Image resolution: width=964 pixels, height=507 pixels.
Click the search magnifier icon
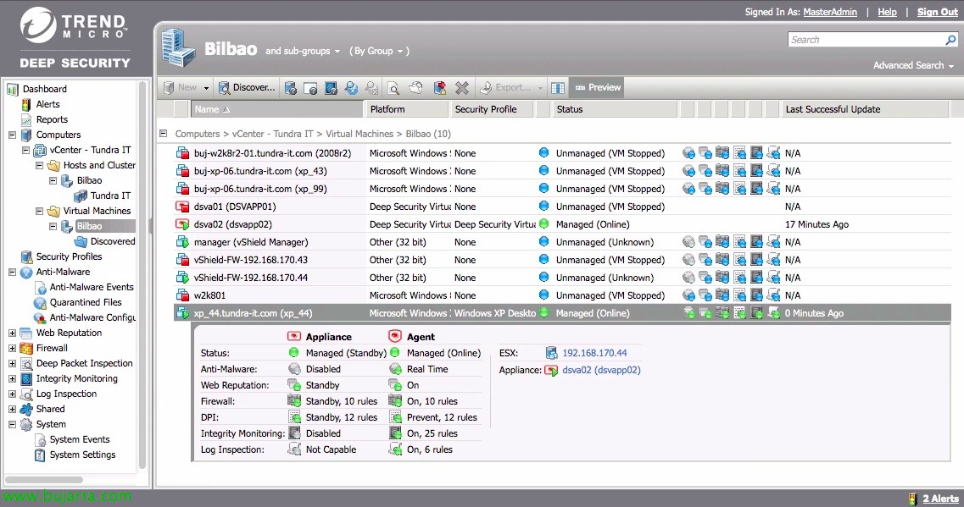click(x=950, y=40)
